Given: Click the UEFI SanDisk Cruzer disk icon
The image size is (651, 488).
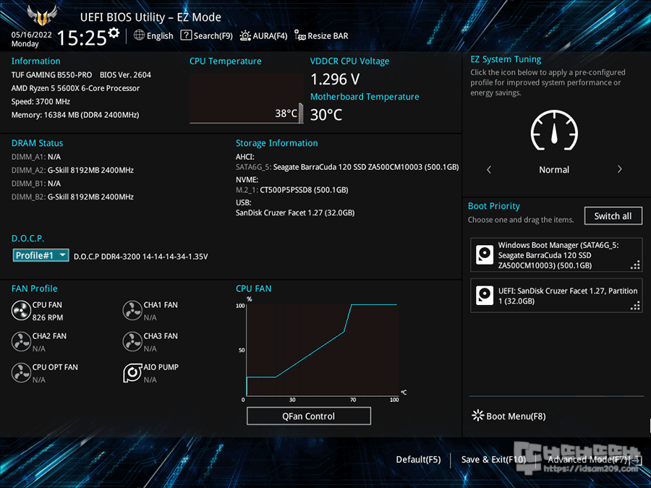Looking at the screenshot, I should pos(484,296).
